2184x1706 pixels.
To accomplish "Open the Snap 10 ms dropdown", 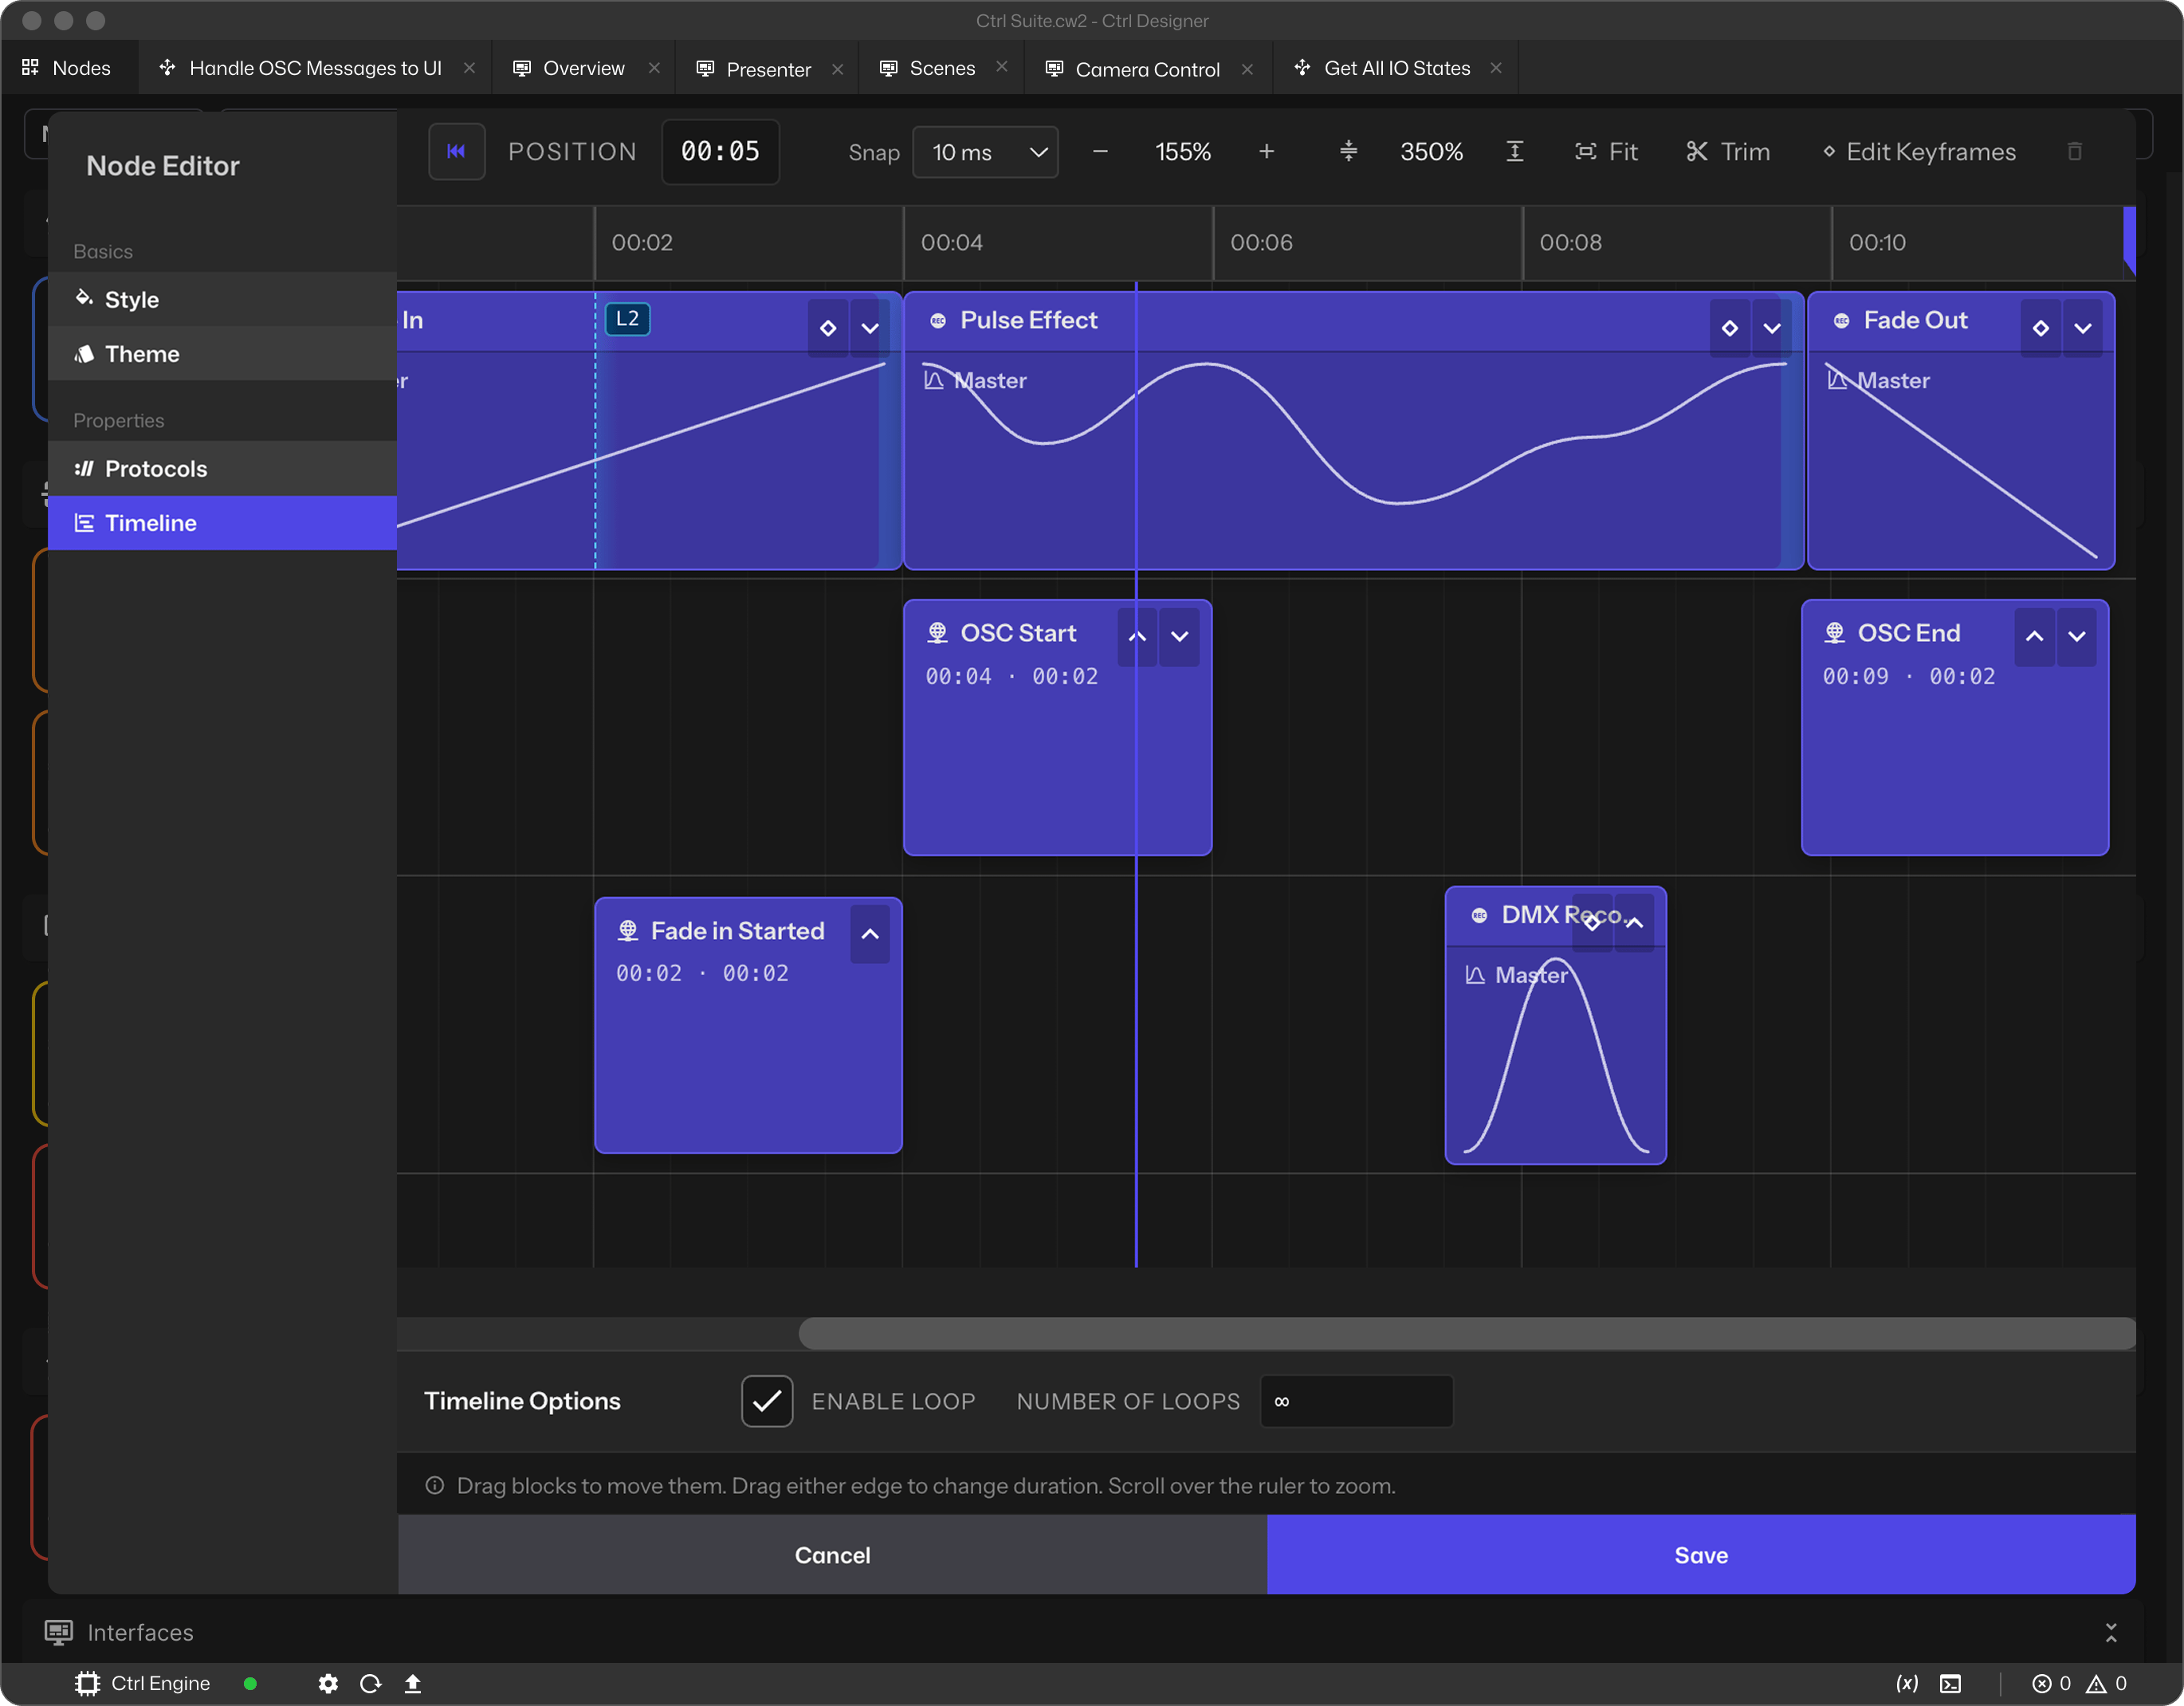I will tap(985, 152).
